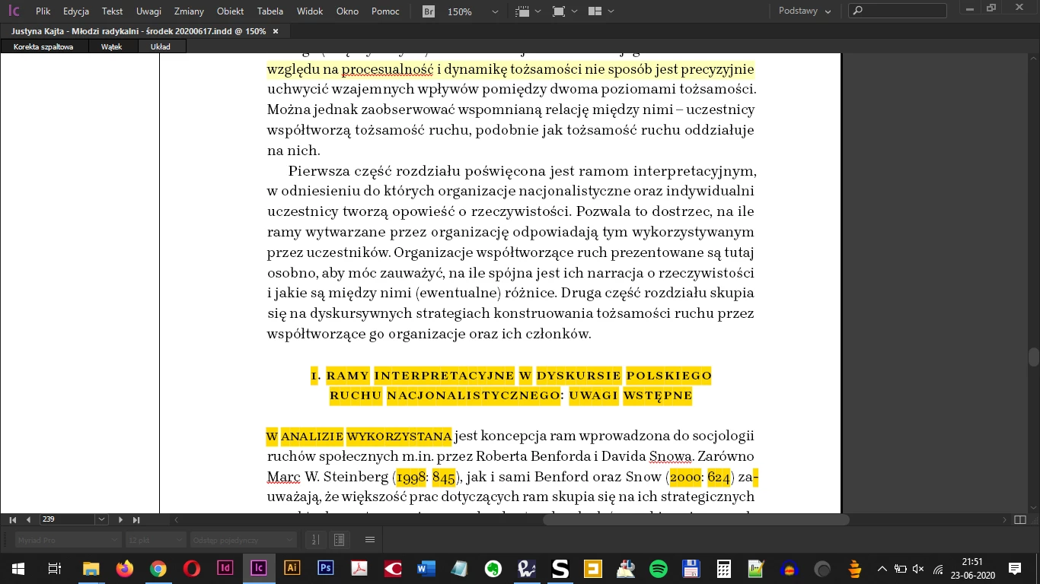Open the bottom toolbar hamburger menu

coord(370,540)
